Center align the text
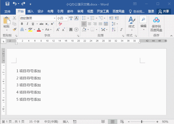This screenshot has height=124, width=174. [x=89, y=24]
